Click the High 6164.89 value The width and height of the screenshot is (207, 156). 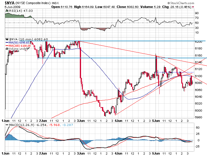coord(84,7)
